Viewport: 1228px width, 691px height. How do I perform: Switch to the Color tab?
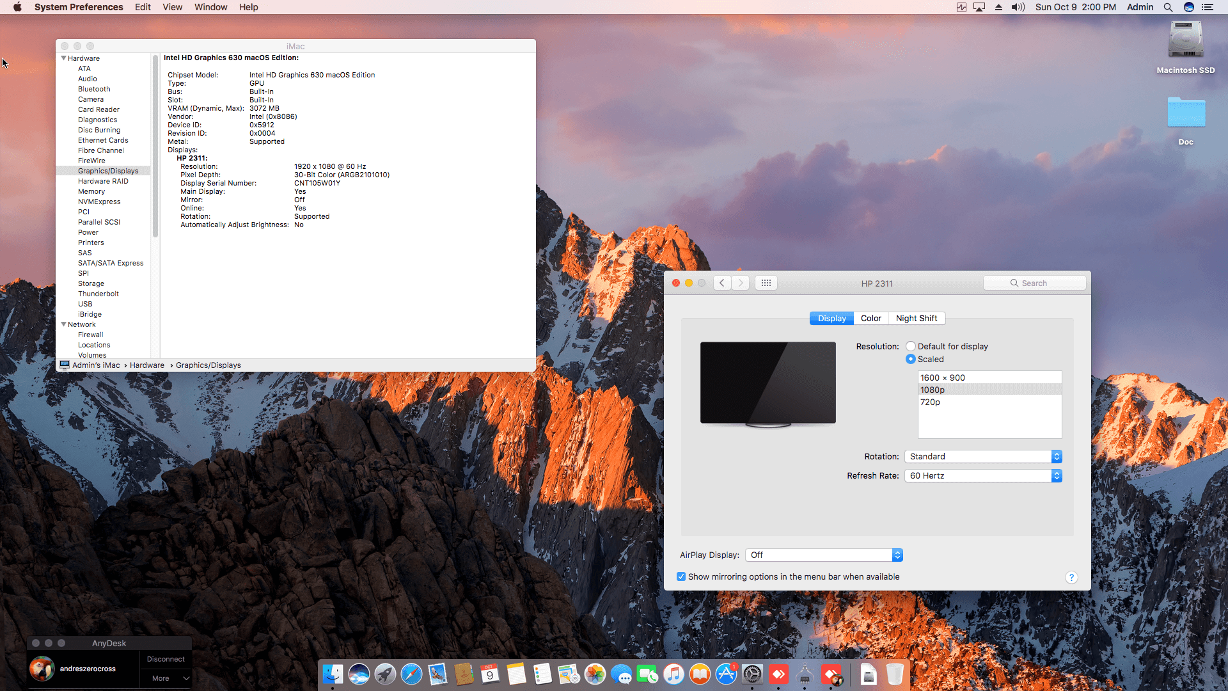pos(870,318)
